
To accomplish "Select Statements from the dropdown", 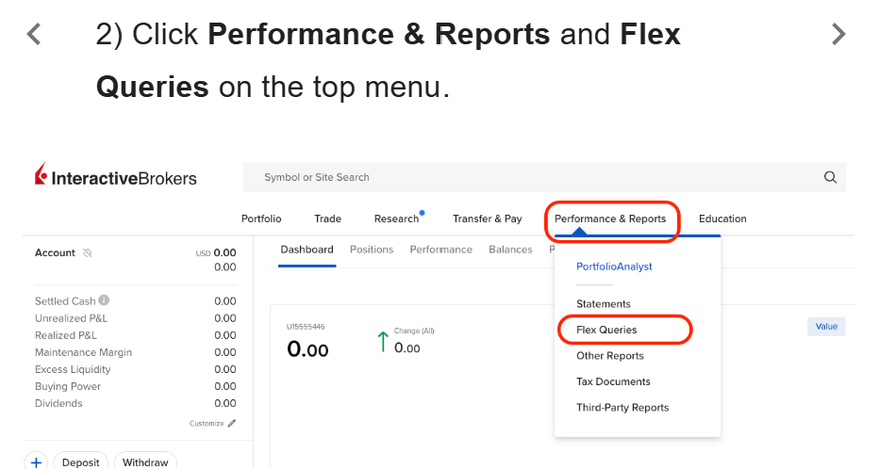I will click(604, 304).
